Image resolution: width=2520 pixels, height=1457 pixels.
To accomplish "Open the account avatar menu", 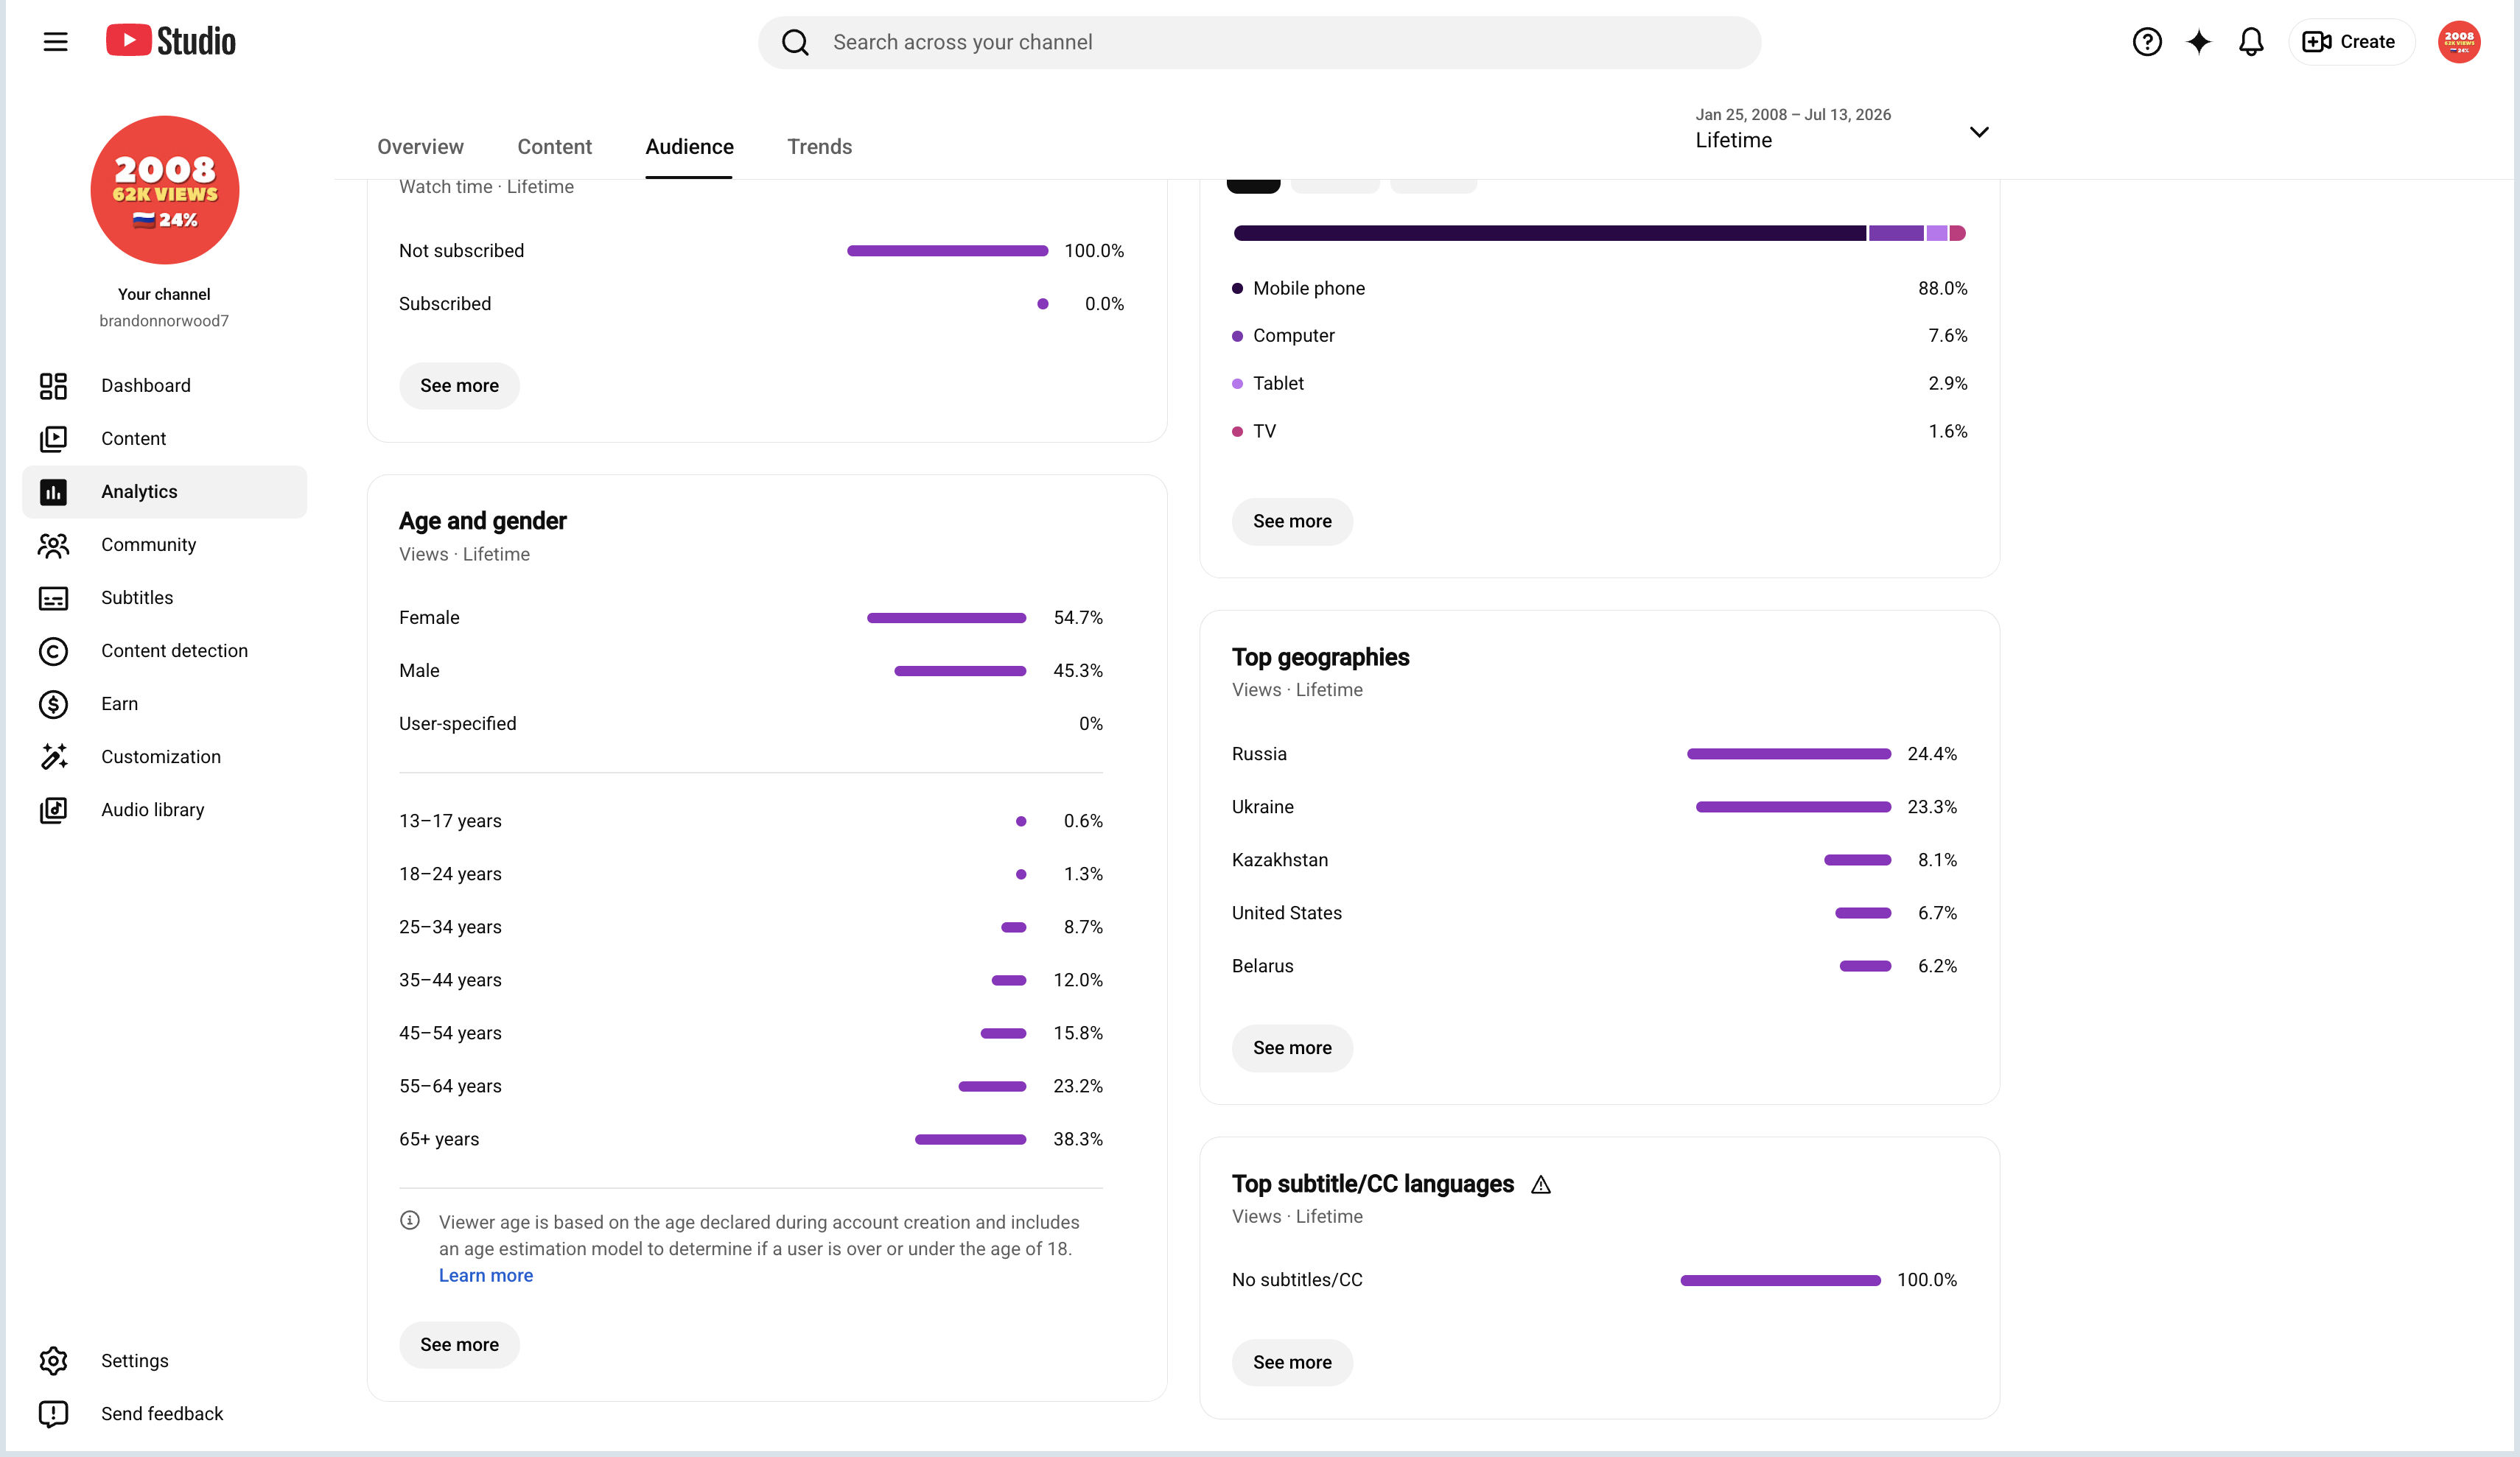I will tap(2458, 42).
